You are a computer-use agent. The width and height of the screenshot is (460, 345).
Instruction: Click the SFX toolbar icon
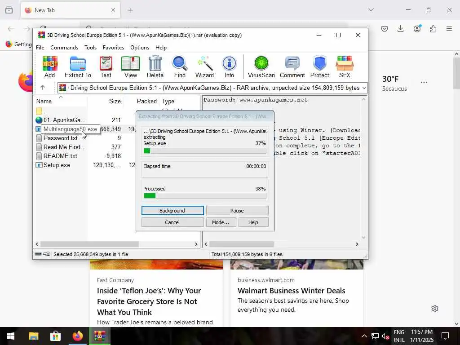pyautogui.click(x=345, y=67)
